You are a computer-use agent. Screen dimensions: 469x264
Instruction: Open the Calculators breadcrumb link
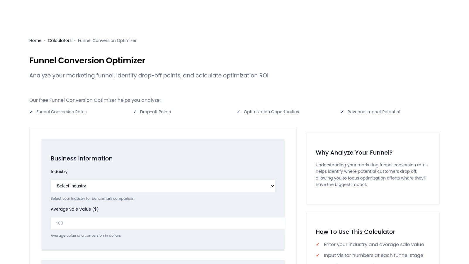click(60, 40)
